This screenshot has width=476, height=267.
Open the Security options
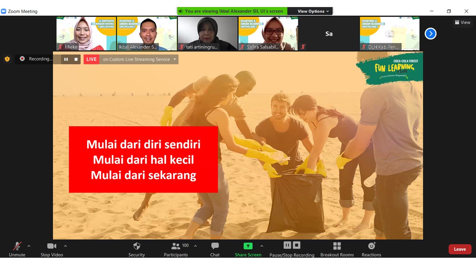click(136, 248)
